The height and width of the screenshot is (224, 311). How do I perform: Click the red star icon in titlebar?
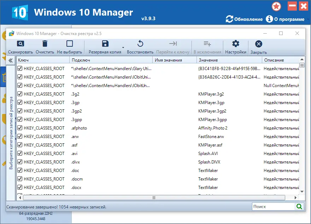click(x=276, y=6)
